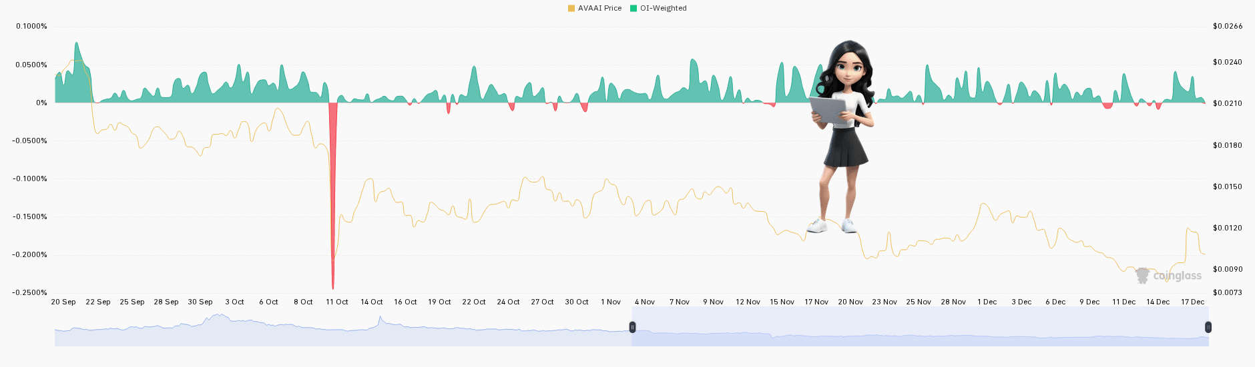The image size is (1255, 367).
Task: Click the -0.2500% funding axis label
Action: (x=30, y=292)
